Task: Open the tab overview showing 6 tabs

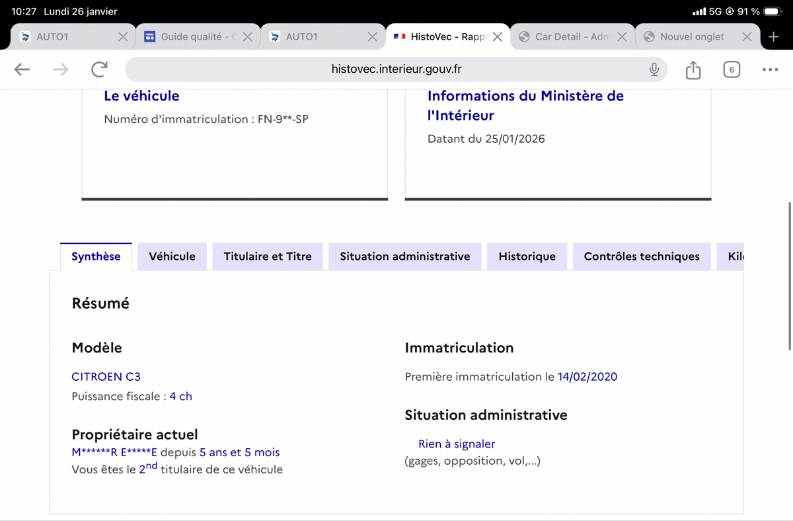Action: 731,69
